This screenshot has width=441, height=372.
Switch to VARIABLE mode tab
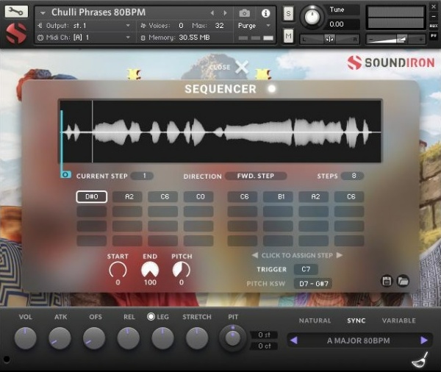pyautogui.click(x=398, y=321)
